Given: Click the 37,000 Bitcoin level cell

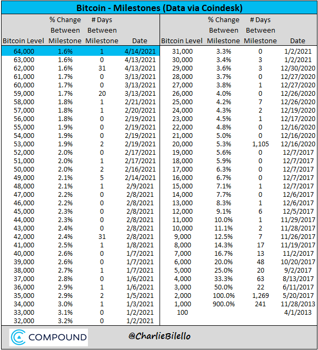Looking at the screenshot, I should click(x=24, y=279).
